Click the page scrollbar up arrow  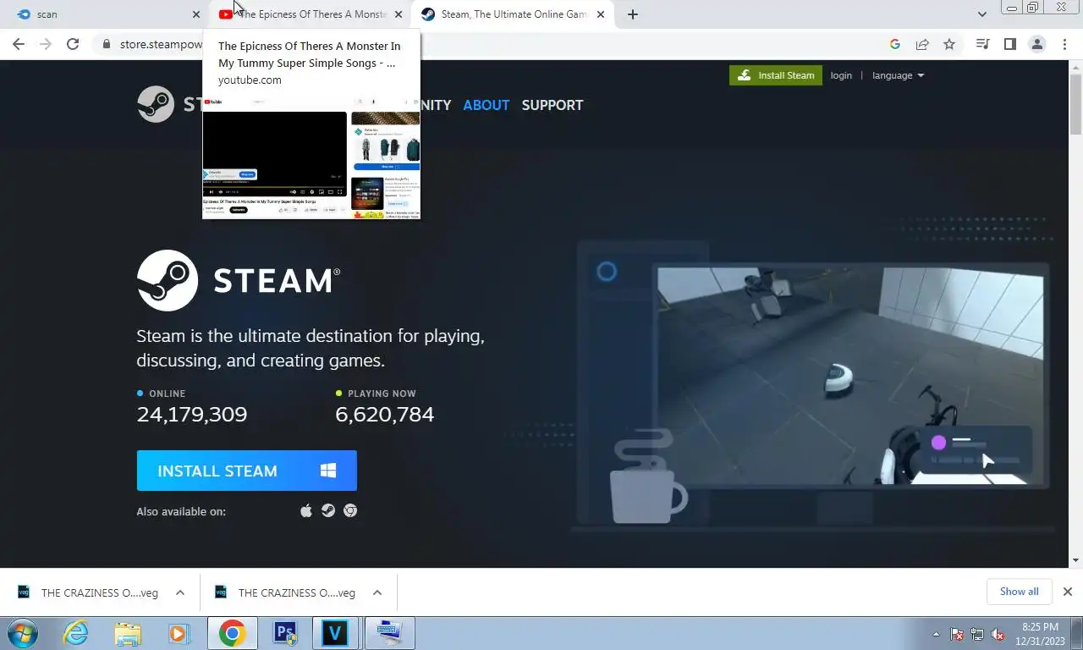[x=1075, y=67]
